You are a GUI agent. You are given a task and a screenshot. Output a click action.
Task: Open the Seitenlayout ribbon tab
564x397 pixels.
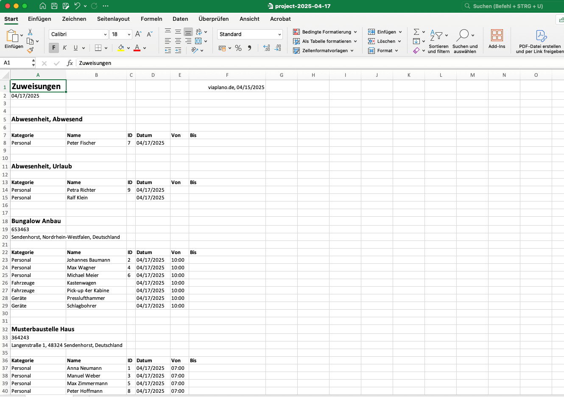click(113, 19)
